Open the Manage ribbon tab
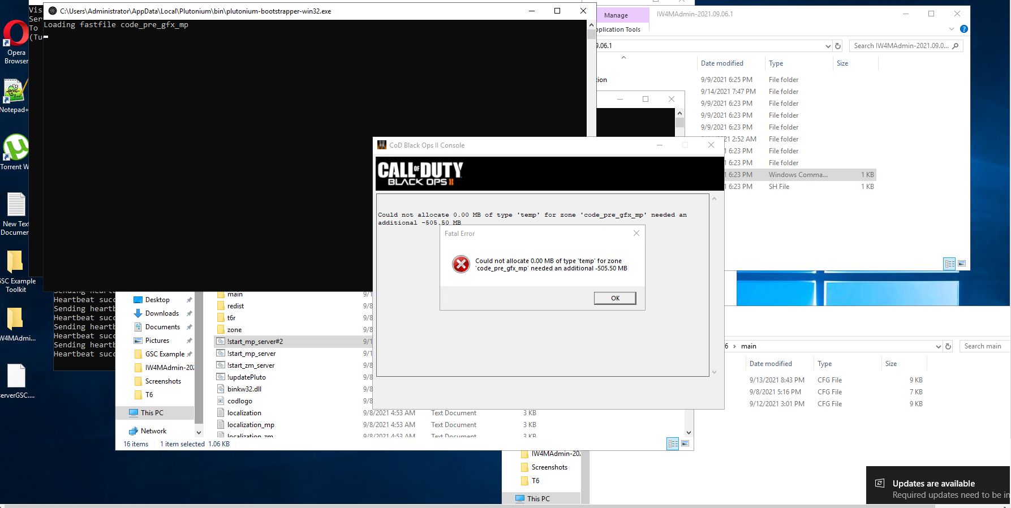The height and width of the screenshot is (508, 1011). [x=616, y=15]
